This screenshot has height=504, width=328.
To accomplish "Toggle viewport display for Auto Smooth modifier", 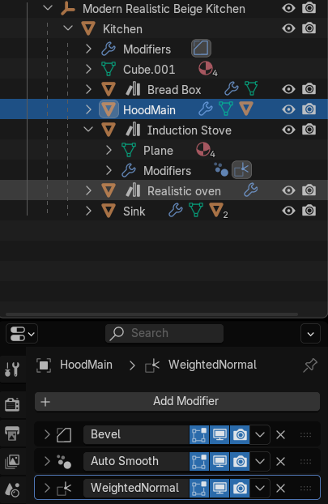I will click(219, 462).
